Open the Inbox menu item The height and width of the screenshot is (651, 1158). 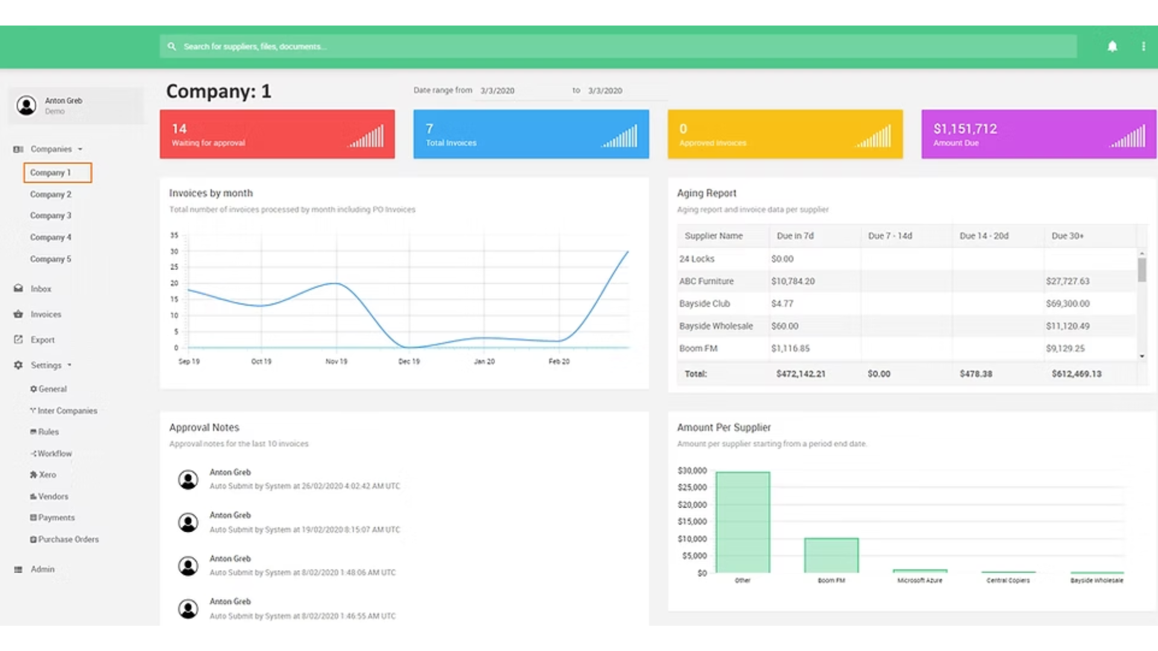41,289
